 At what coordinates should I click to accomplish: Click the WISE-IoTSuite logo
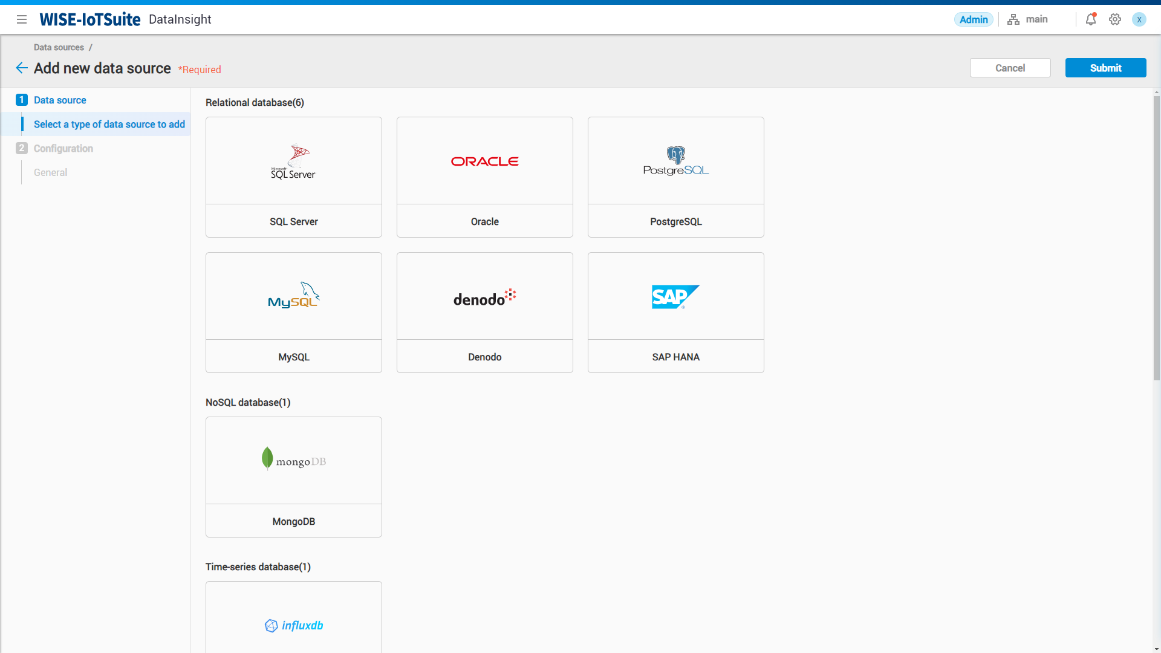point(90,19)
